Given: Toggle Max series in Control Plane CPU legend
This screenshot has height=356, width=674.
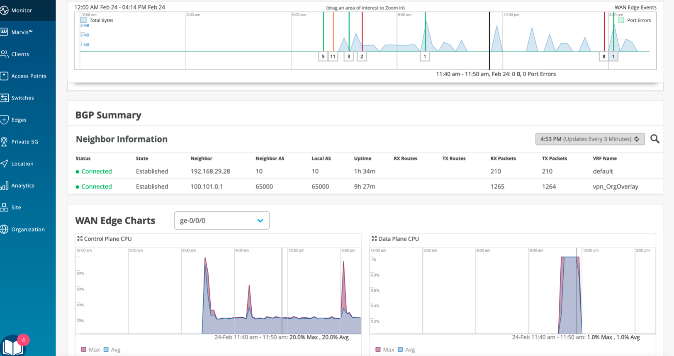Looking at the screenshot, I should (84, 349).
